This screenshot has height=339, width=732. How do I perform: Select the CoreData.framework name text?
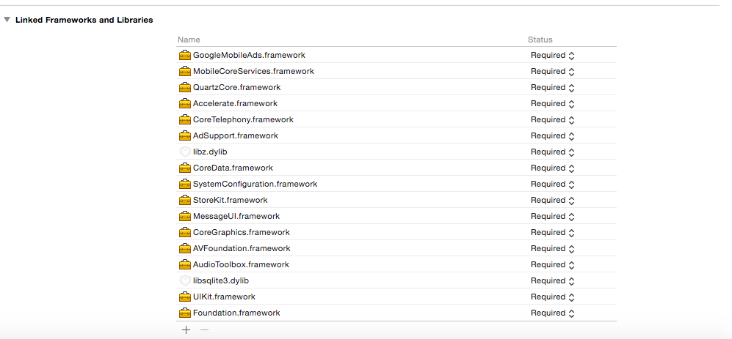[x=233, y=168]
